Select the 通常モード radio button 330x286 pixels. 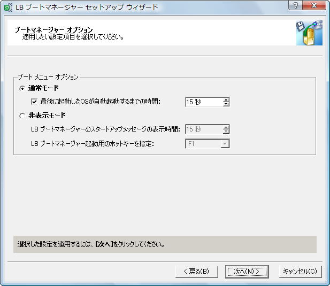22,89
